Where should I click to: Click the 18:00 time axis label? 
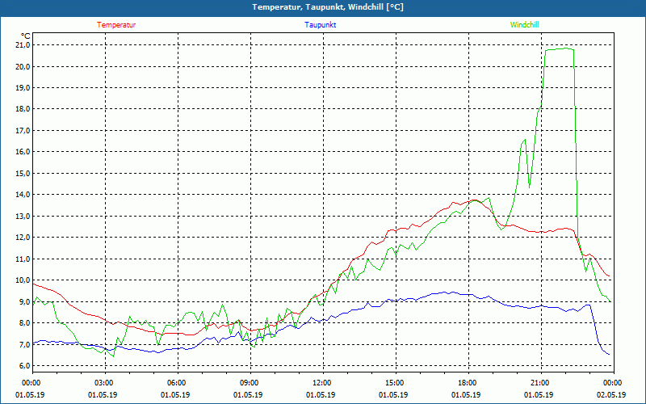click(468, 383)
